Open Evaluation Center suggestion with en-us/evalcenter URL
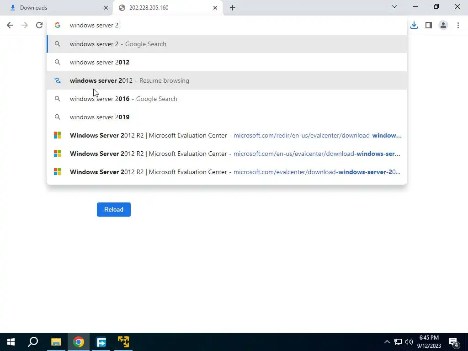Image resolution: width=468 pixels, height=351 pixels. click(x=227, y=154)
